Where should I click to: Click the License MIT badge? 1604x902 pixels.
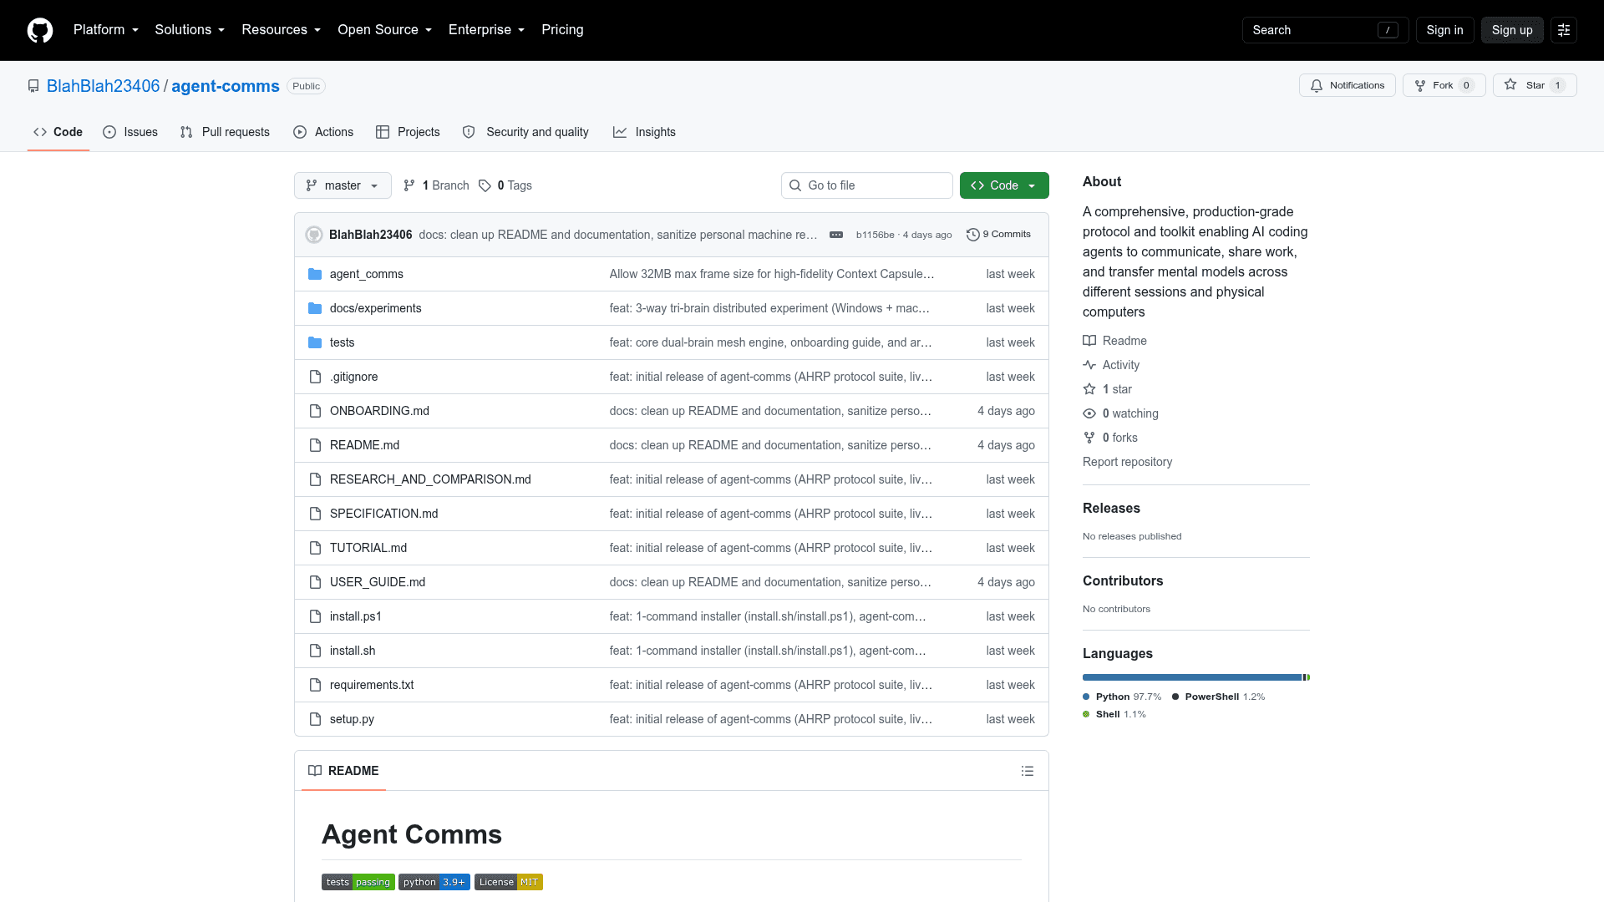pyautogui.click(x=509, y=882)
